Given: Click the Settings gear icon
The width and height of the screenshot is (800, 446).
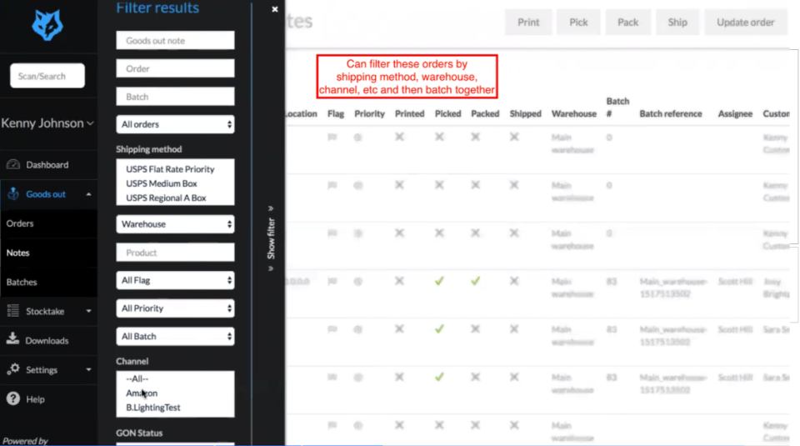Looking at the screenshot, I should 13,369.
